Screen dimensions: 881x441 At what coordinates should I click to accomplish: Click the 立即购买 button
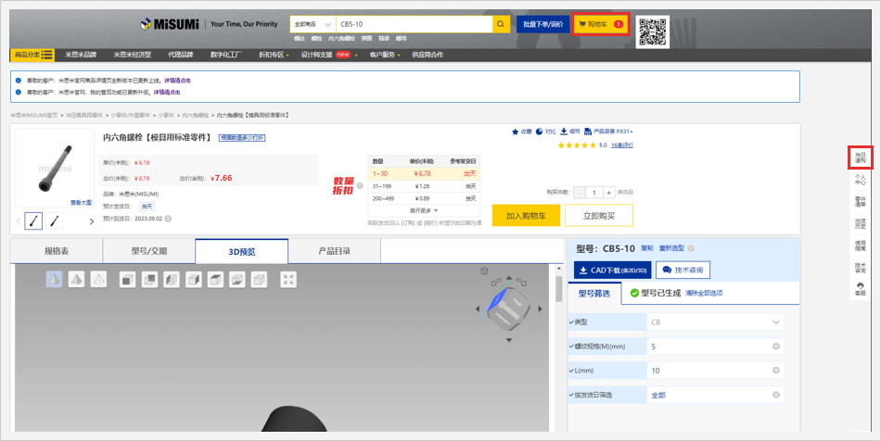pyautogui.click(x=599, y=216)
